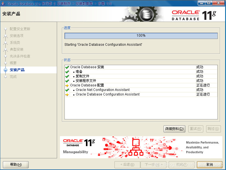226x170 pixels.
Task: Click the Oracle Database 配置 row text
Action: (x=87, y=85)
